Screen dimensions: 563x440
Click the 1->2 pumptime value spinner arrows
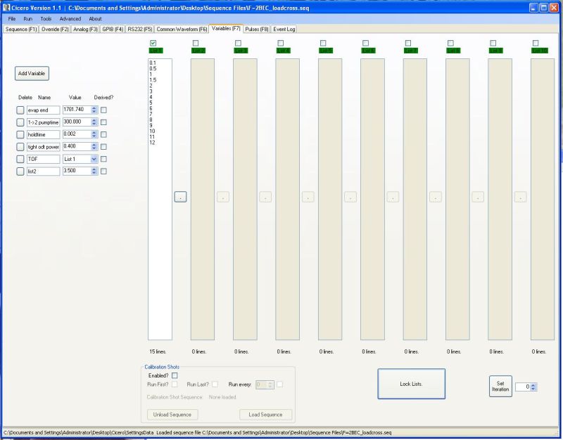coord(94,122)
